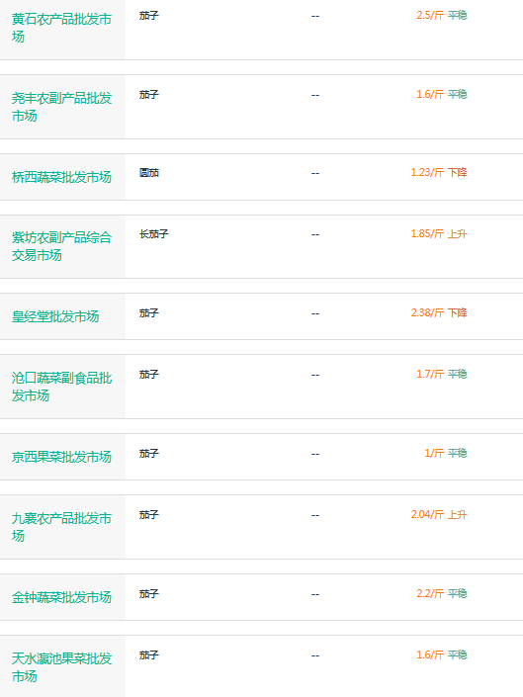Viewport: 523px width, 697px height.
Task: Click the 1/斤 平稳 price entry
Action: pyautogui.click(x=446, y=454)
